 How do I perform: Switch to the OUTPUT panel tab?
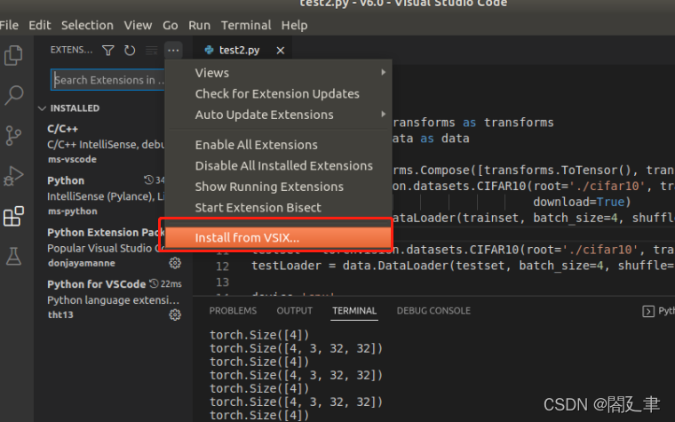tap(295, 311)
